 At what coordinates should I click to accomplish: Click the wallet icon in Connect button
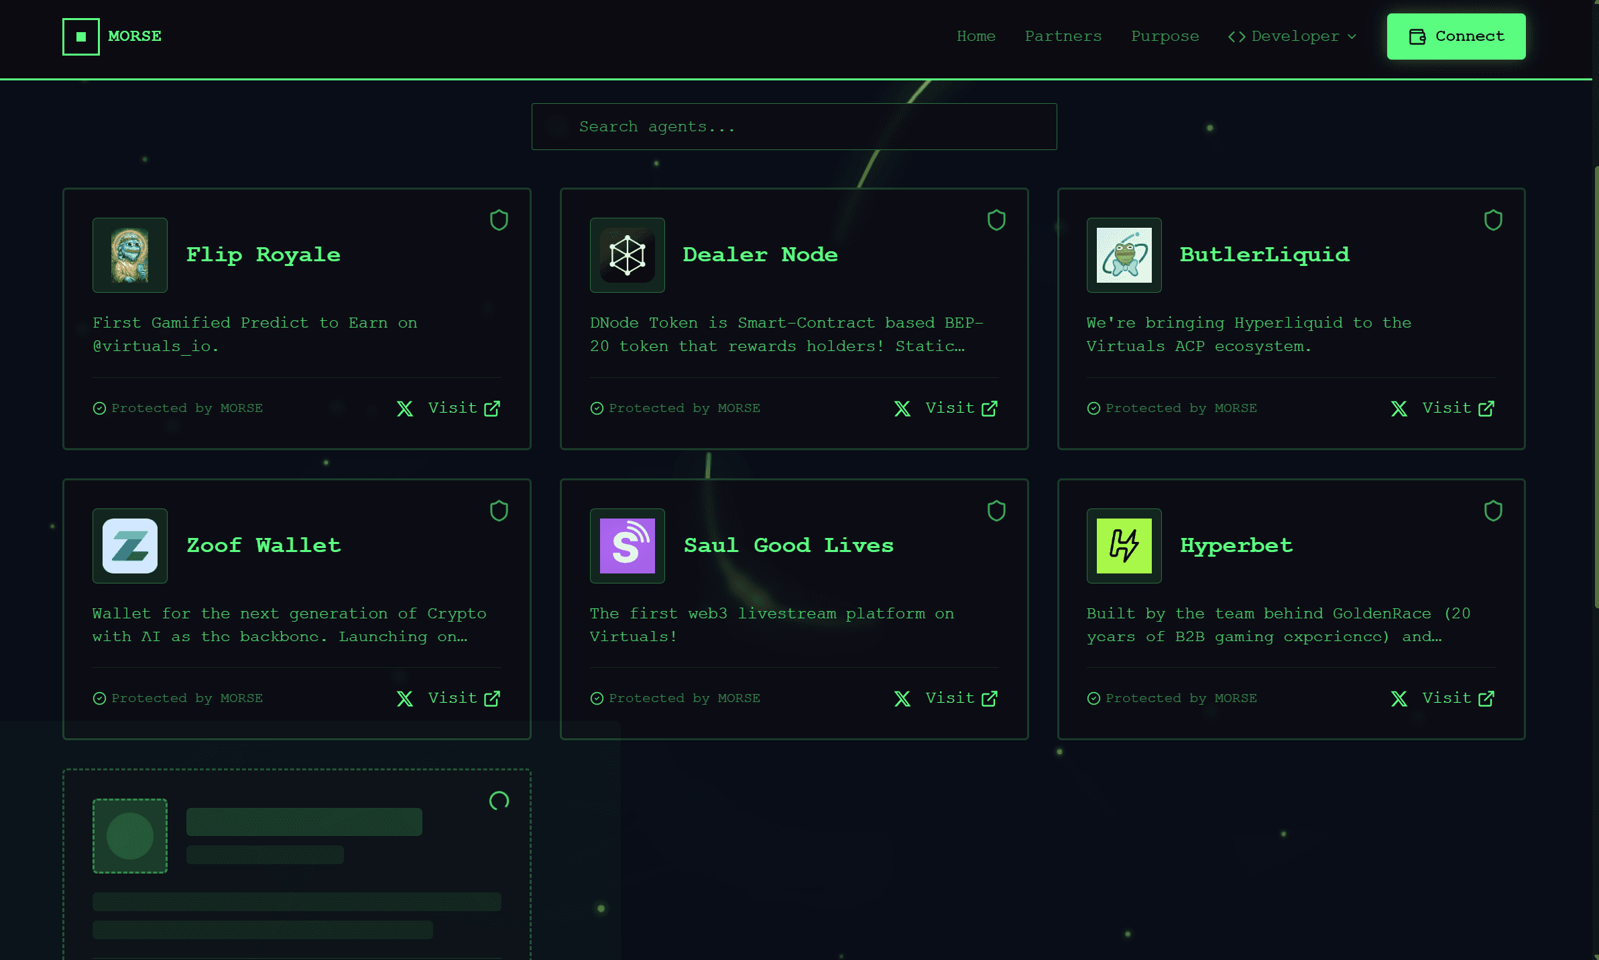[1417, 36]
